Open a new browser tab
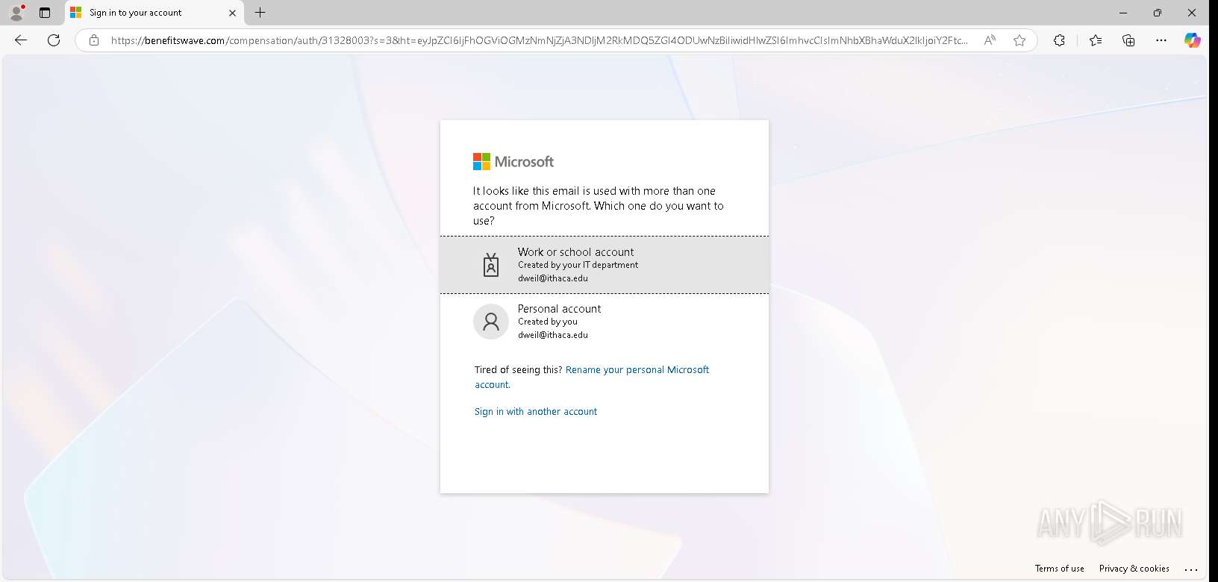Viewport: 1218px width, 582px height. click(260, 13)
